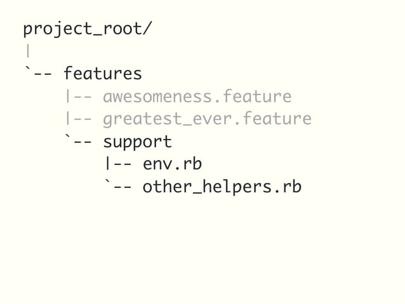Click the branch connector before env.rb
Viewport: 405px width, 304px height.
tap(118, 164)
